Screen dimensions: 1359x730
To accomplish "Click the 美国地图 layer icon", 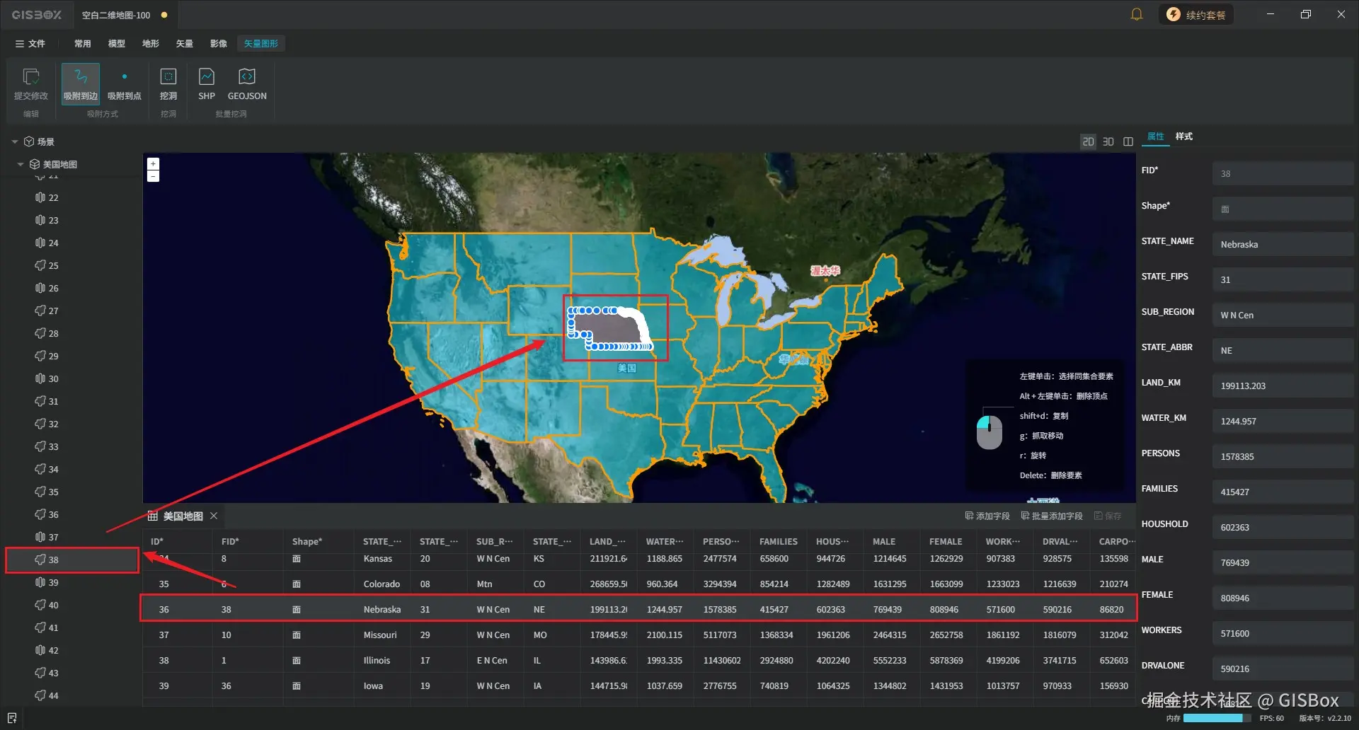I will pos(35,165).
